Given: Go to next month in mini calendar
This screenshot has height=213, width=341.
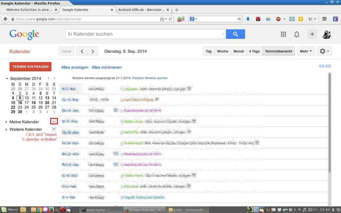Looking at the screenshot, I should click(x=54, y=78).
